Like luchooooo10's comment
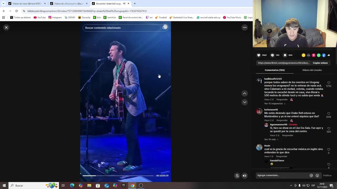The height and width of the screenshot is (189, 337). tap(329, 114)
